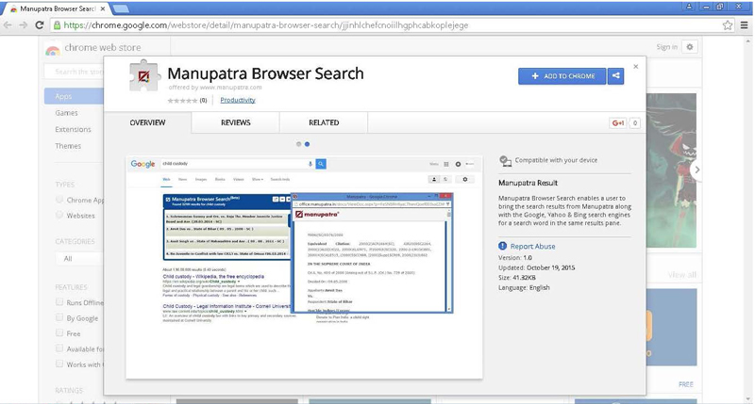Select the Chrome Apps radio button
Screen dimensions: 755x404
pos(59,200)
